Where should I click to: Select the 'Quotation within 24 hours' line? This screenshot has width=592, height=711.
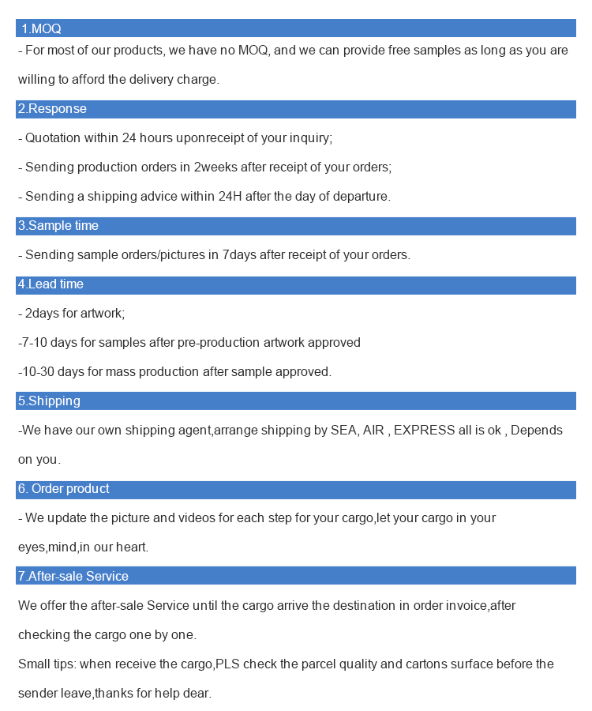pyautogui.click(x=175, y=138)
